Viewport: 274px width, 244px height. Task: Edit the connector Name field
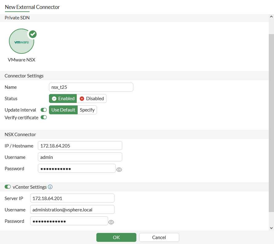91,87
